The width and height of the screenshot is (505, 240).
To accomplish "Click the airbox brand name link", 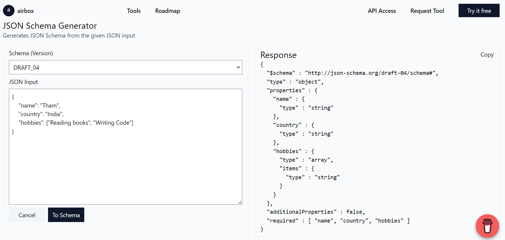I will coord(25,11).
